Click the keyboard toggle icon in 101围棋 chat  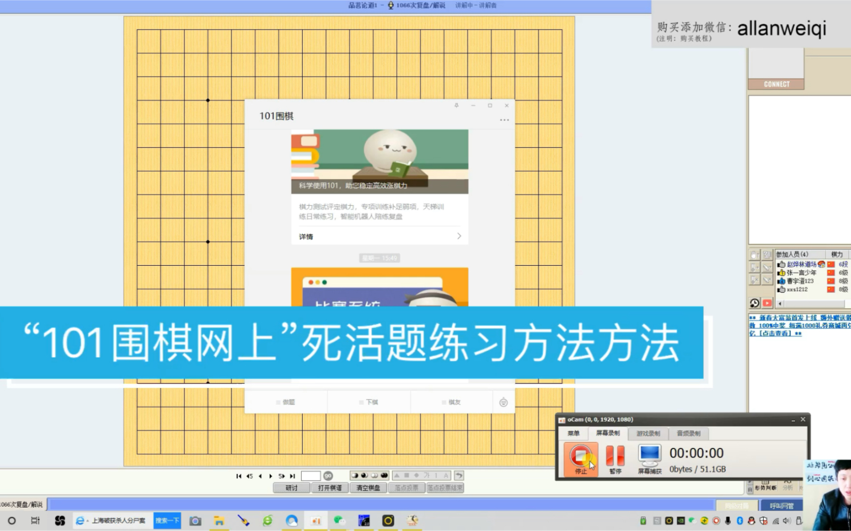(503, 402)
